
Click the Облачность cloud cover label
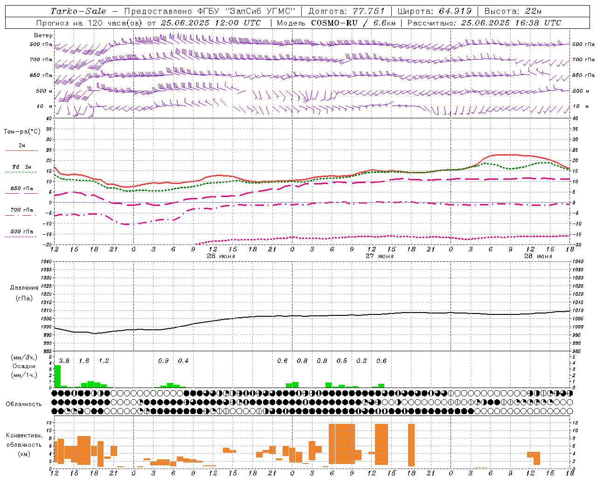pyautogui.click(x=24, y=404)
